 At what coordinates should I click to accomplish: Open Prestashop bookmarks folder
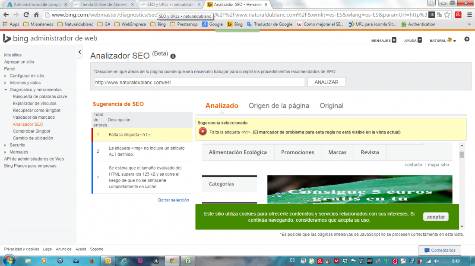184,24
